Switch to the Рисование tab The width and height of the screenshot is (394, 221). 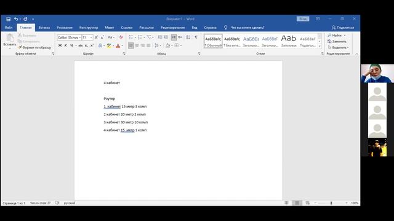coord(65,28)
